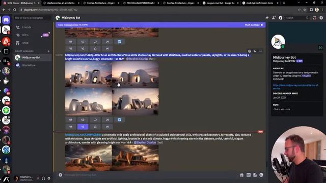Click V4 under the white stucco villa grid

tap(107, 127)
